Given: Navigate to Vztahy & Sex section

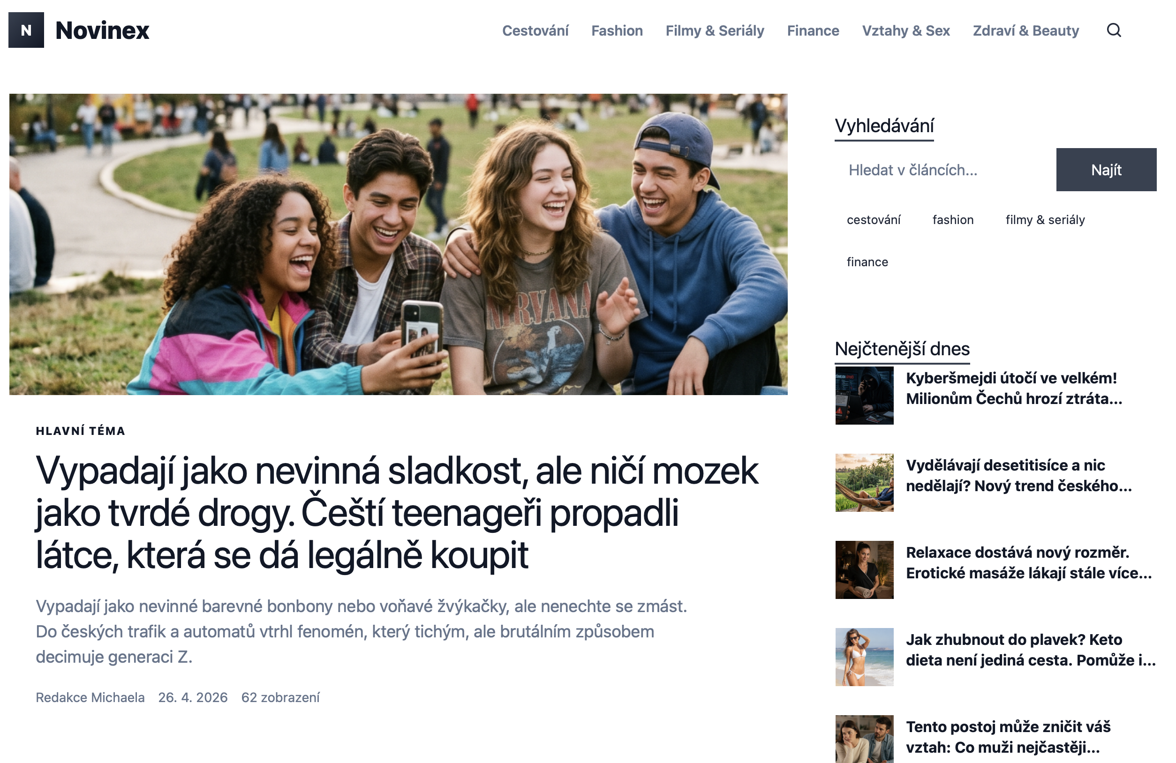Looking at the screenshot, I should click(x=906, y=30).
